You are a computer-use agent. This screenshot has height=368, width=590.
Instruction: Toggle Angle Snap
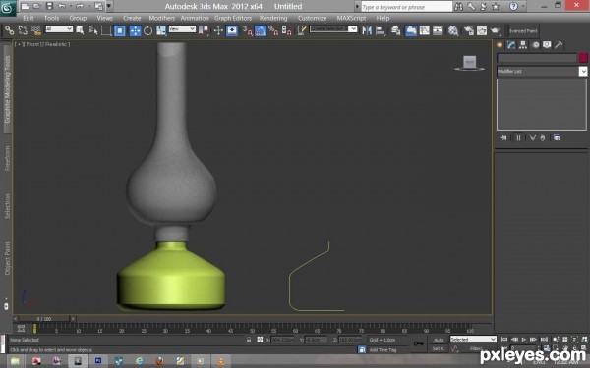point(261,30)
